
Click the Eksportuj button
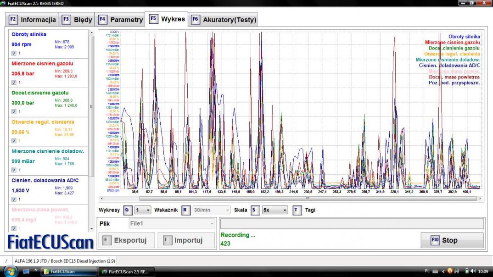coord(125,240)
